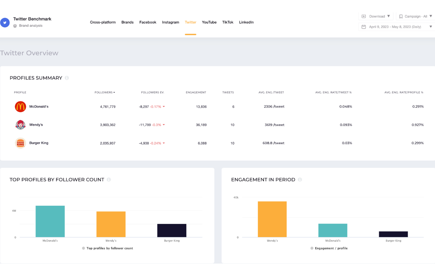
Task: Click McDonald's 2306 /tweet value
Action: pos(274,107)
